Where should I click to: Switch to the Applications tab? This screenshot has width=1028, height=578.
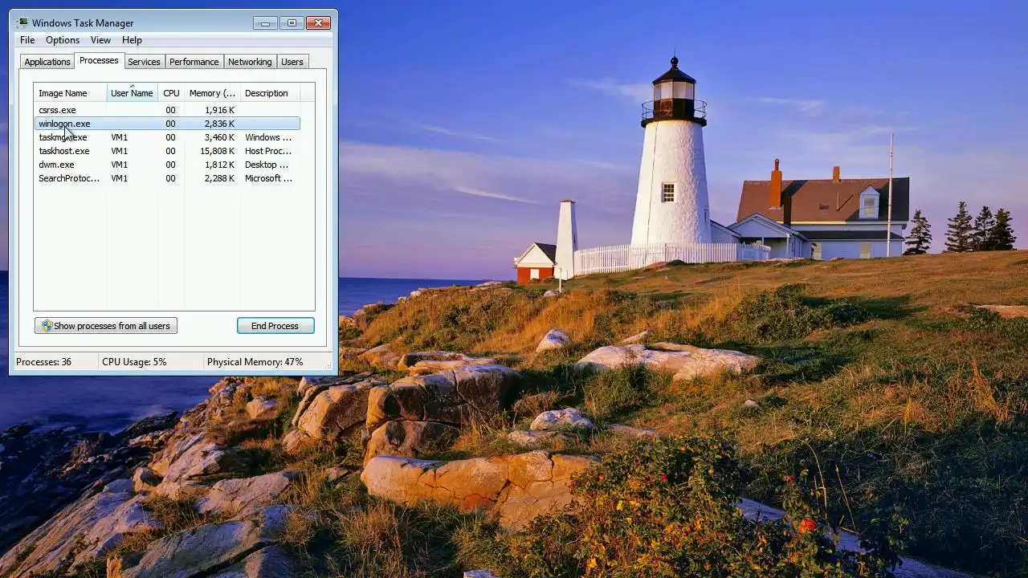tap(47, 62)
